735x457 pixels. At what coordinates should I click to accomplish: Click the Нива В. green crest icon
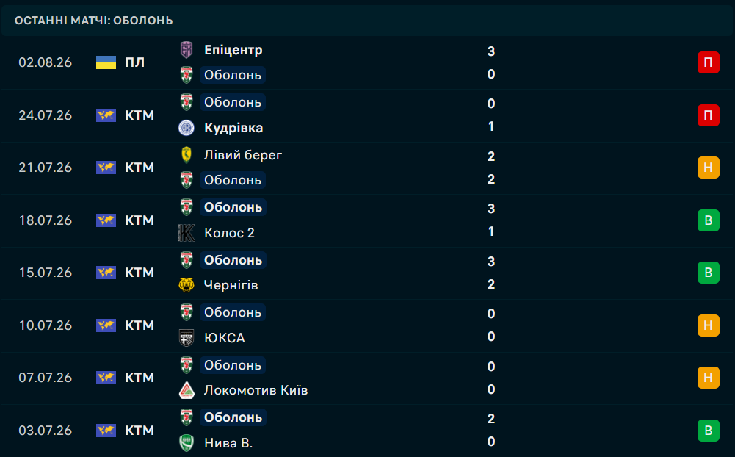coord(187,443)
